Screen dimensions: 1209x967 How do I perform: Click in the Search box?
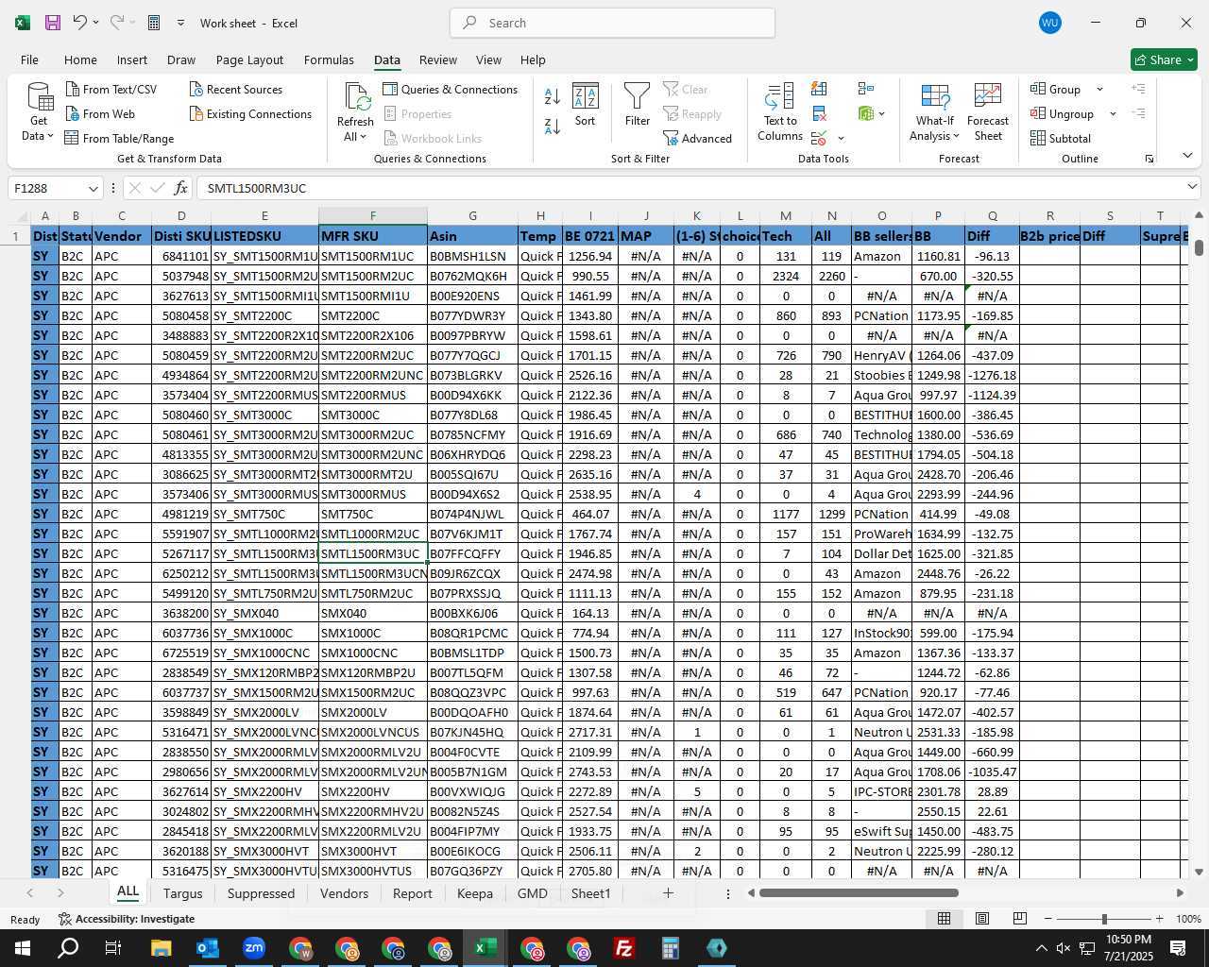pyautogui.click(x=613, y=23)
